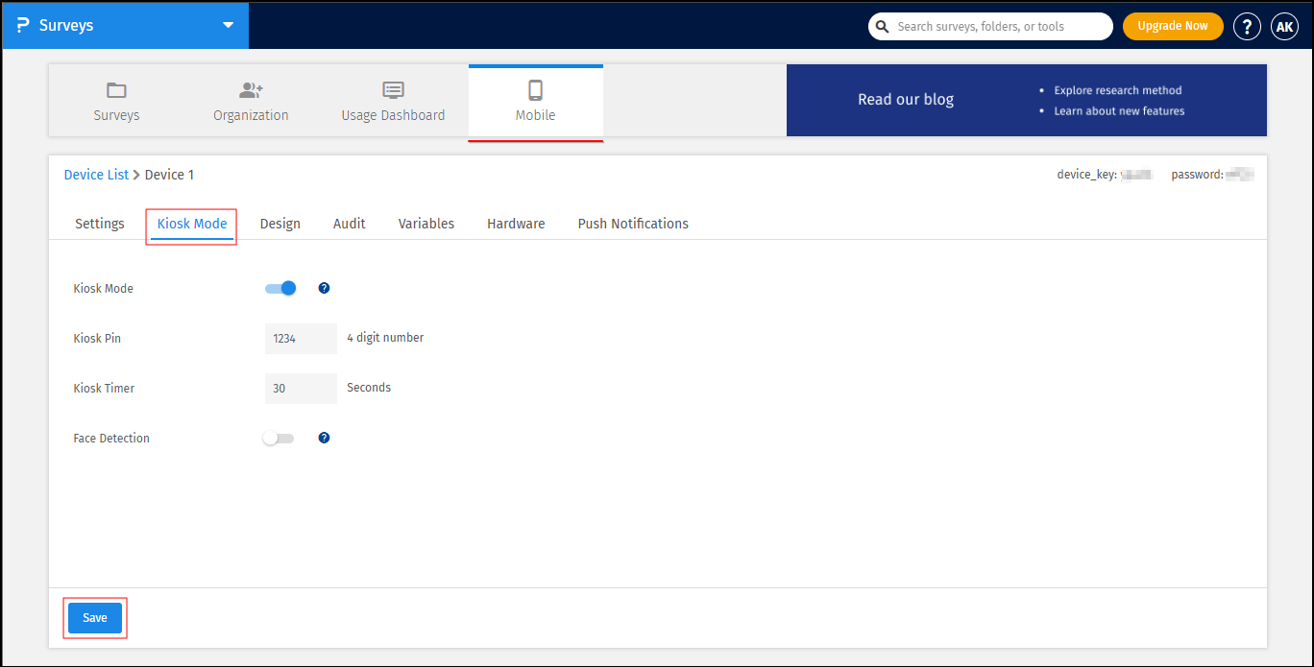Click the password label text
The height and width of the screenshot is (667, 1314).
point(1197,175)
